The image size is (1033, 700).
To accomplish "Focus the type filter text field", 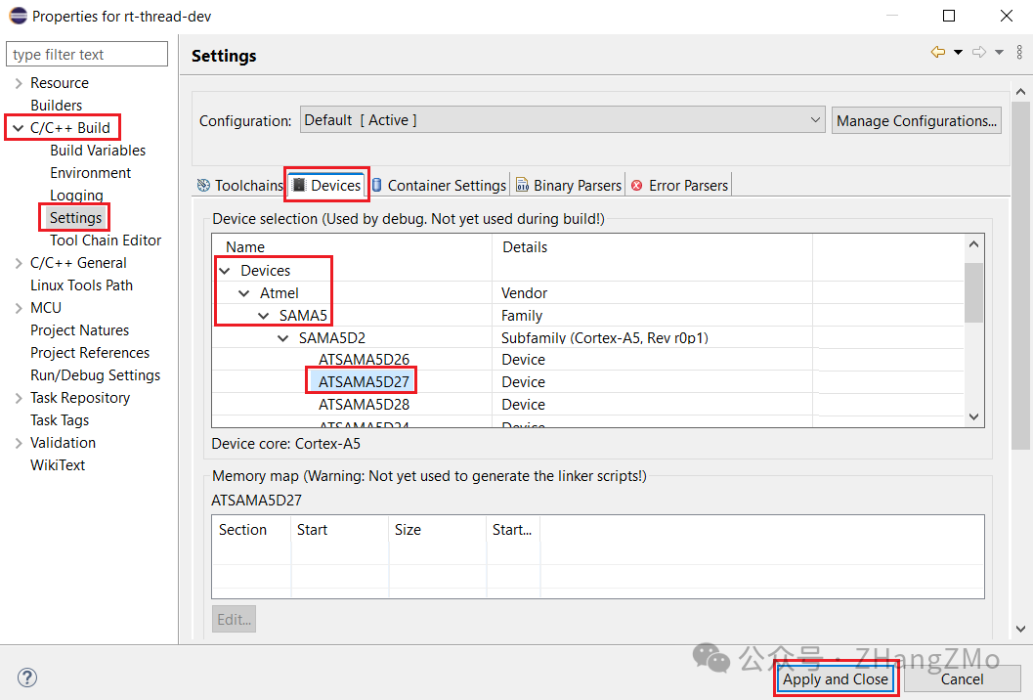I will pyautogui.click(x=87, y=54).
